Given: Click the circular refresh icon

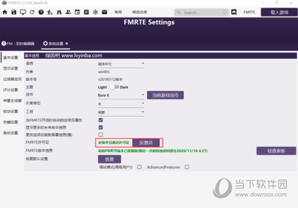Looking at the screenshot, I should coord(32,12).
